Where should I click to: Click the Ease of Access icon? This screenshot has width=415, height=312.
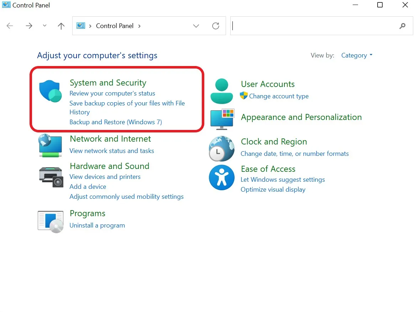click(x=222, y=177)
